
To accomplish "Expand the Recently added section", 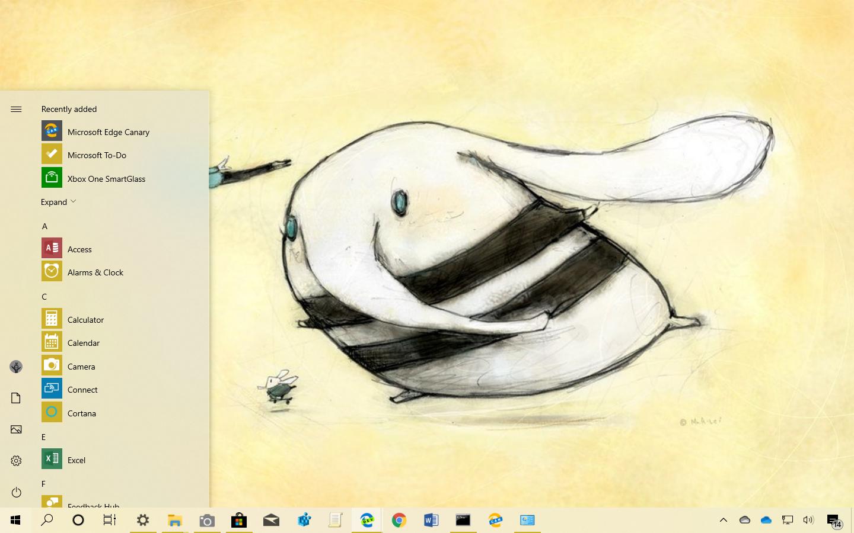I will [x=58, y=201].
